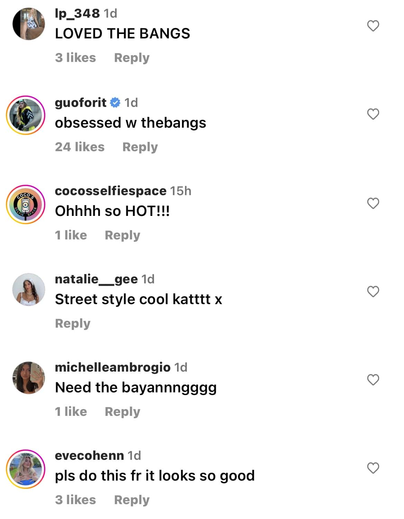Reply to lp_348's comment
Viewport: 404px width, 519px height.
click(x=131, y=58)
